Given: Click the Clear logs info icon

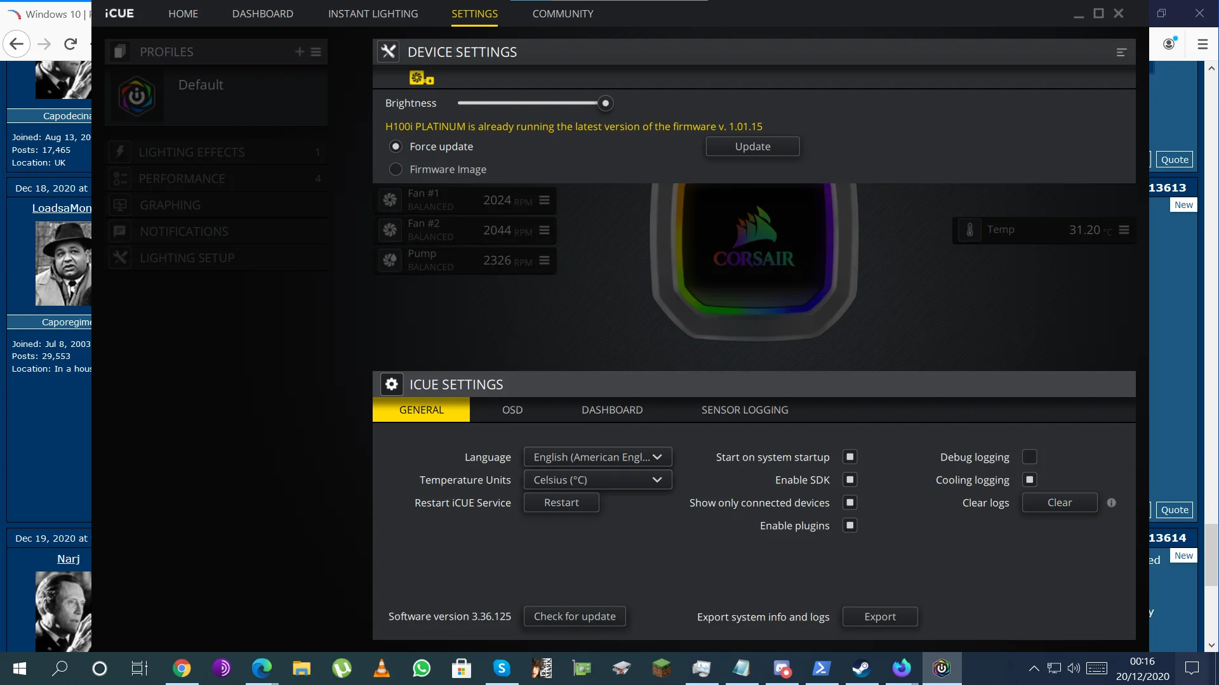Looking at the screenshot, I should 1111,502.
